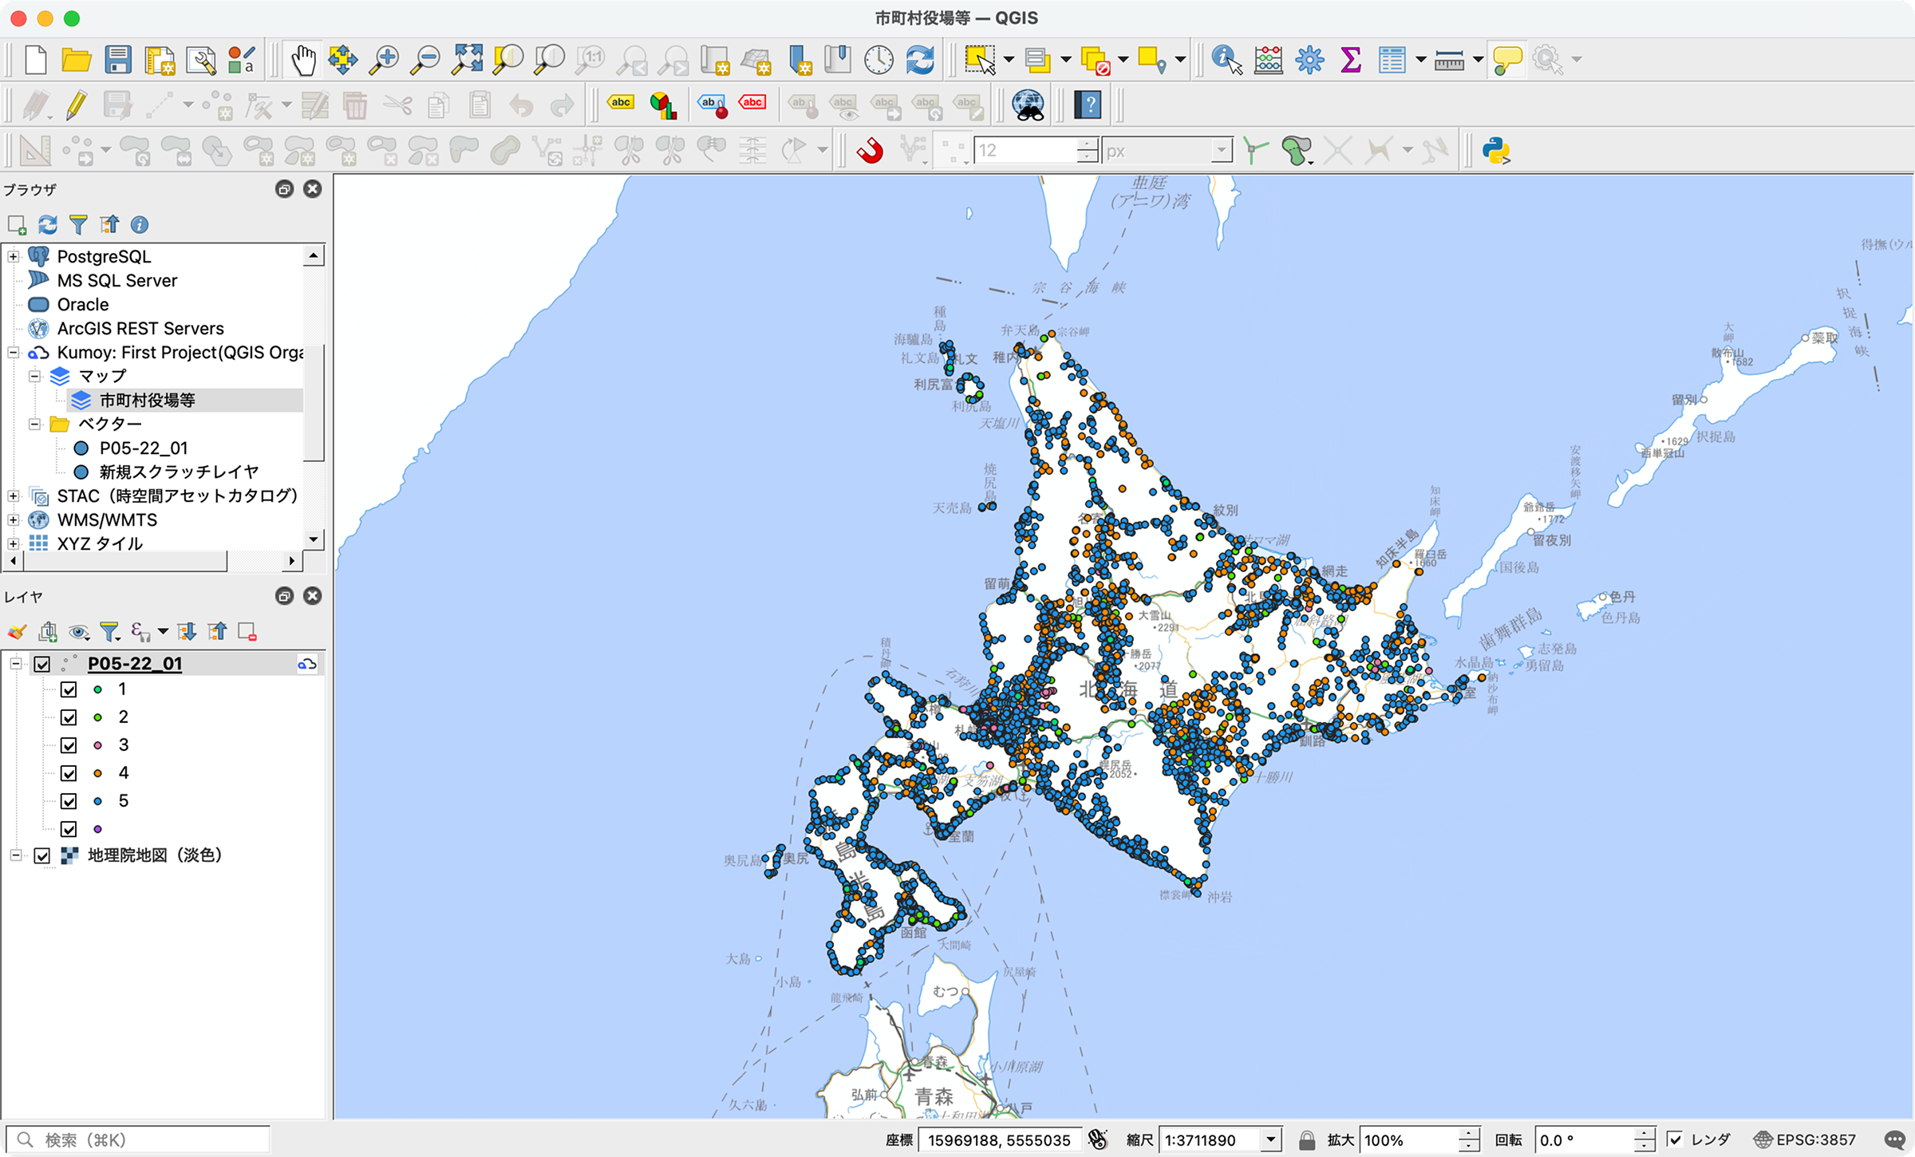Expand the PostgreSQL browser entry
This screenshot has height=1157, width=1915.
13,256
